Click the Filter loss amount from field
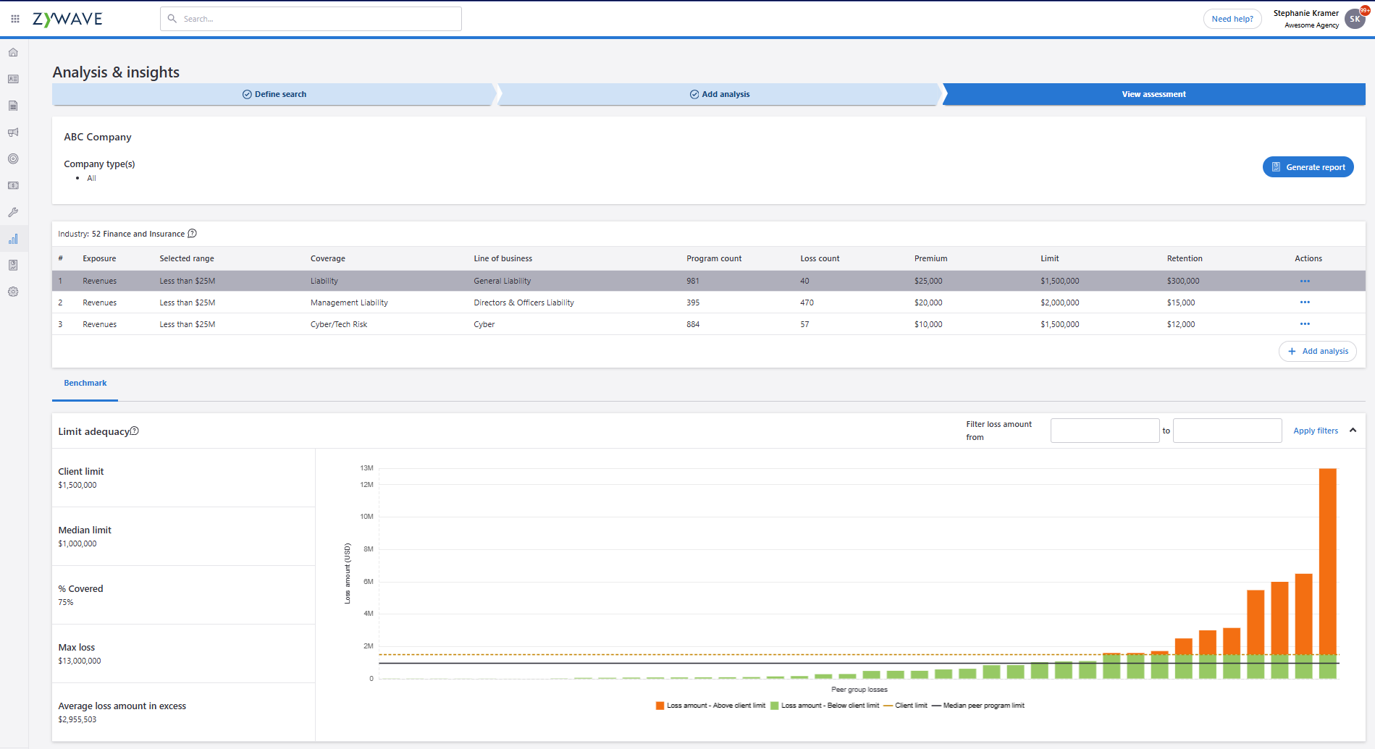Viewport: 1375px width, 749px height. (1104, 431)
